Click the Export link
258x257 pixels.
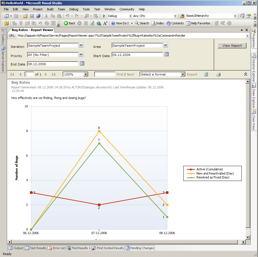tap(192, 74)
